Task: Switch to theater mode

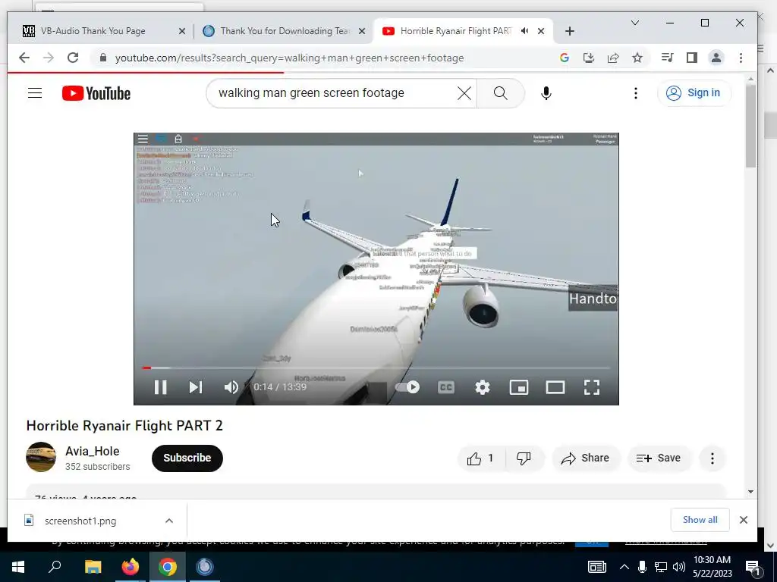Action: (555, 387)
